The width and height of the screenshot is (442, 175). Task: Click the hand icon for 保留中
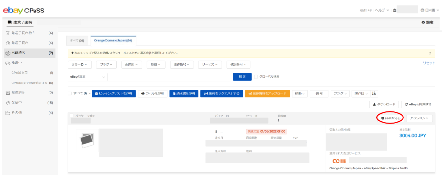[x=8, y=103]
